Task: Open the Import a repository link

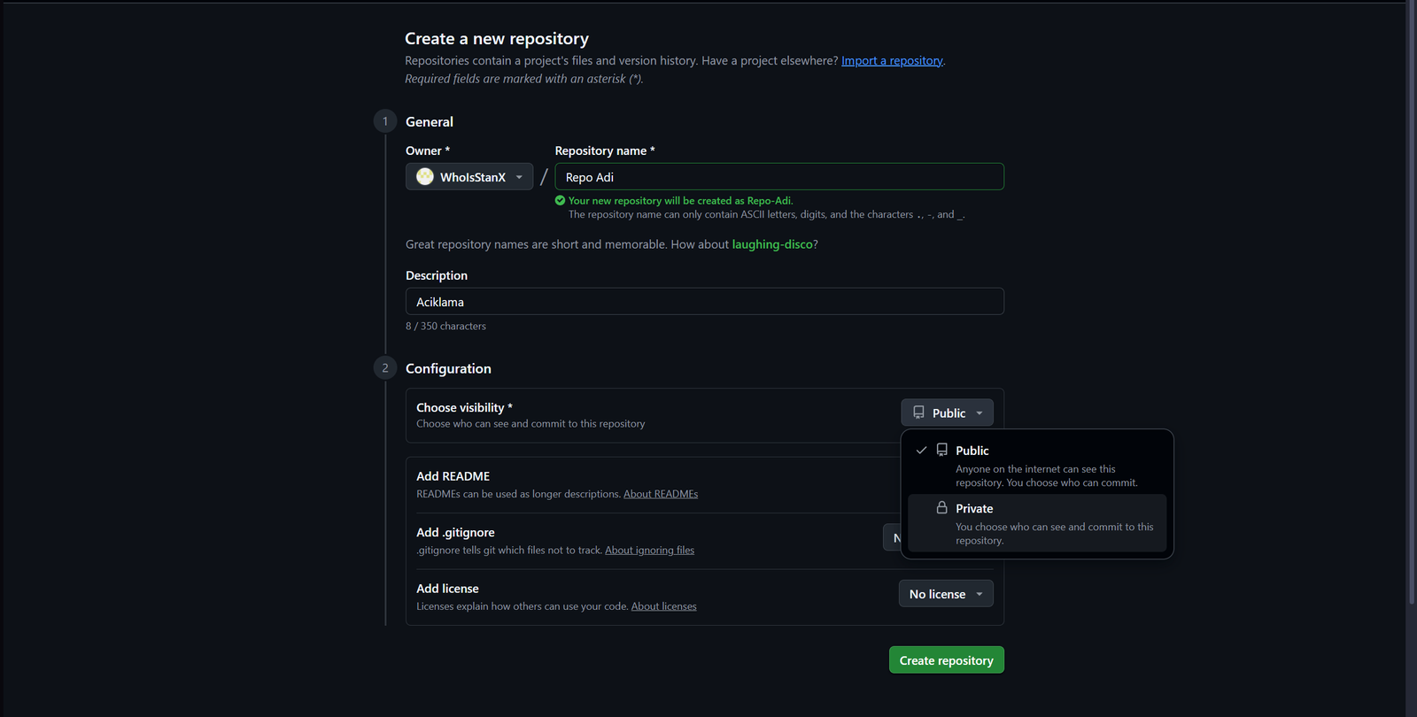Action: [892, 61]
